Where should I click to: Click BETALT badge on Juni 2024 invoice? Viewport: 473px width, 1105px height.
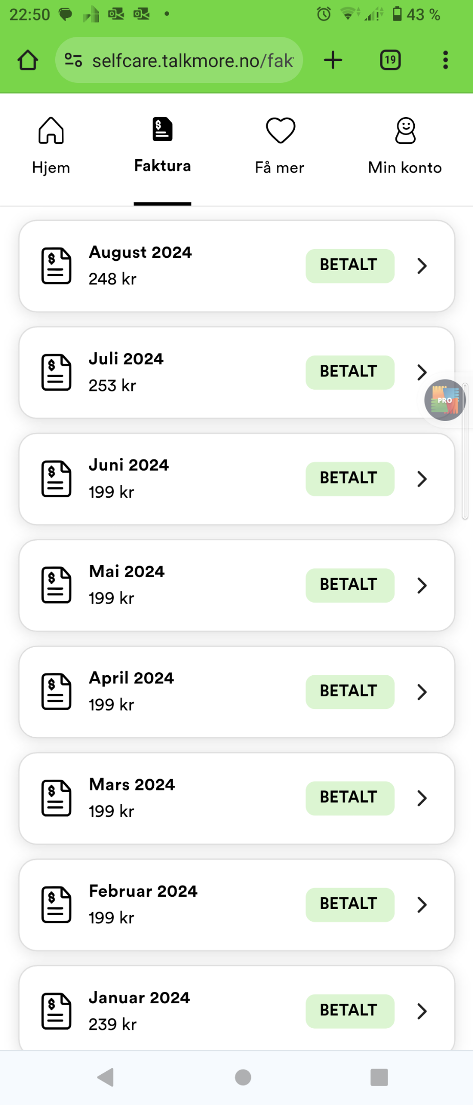(350, 479)
